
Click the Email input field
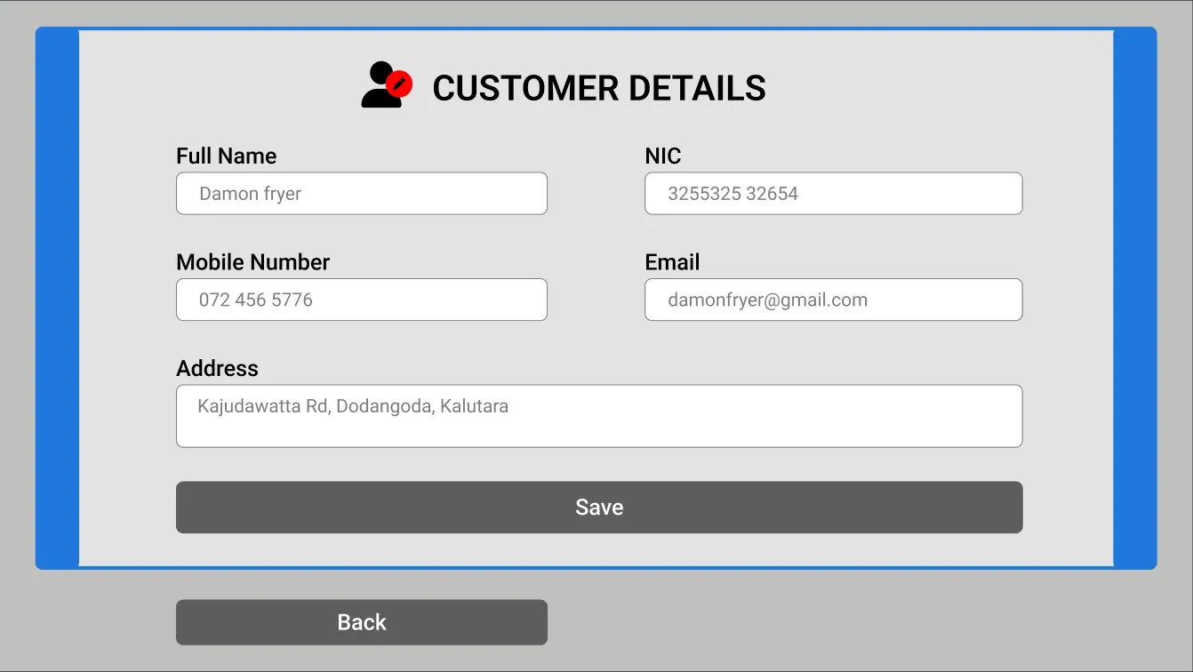834,300
